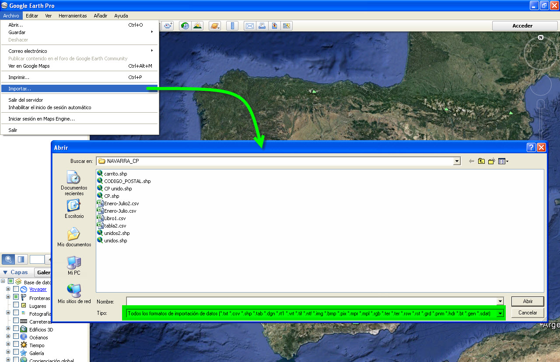Viewport: 560px width, 362px height.
Task: Show sunlight using the sun toolbar icon
Action: [x=197, y=25]
